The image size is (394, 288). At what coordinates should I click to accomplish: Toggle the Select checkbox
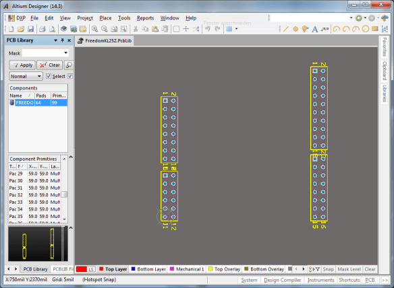[x=49, y=76]
